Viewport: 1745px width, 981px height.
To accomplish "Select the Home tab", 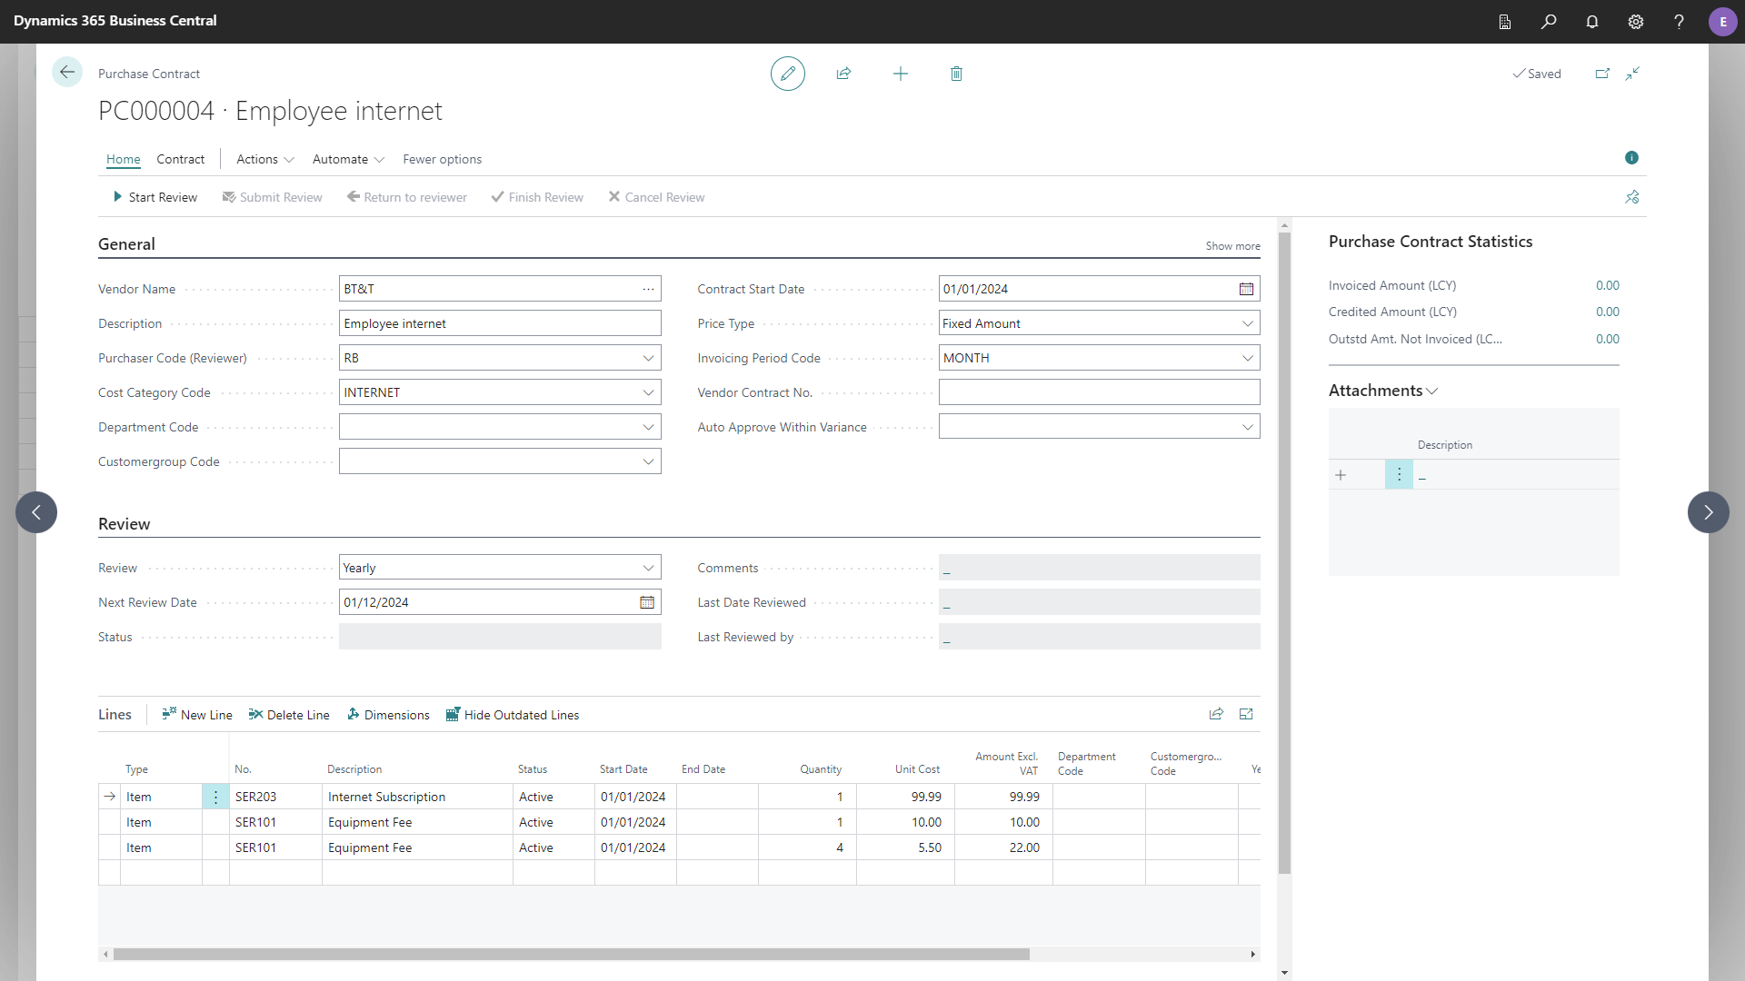I will [x=124, y=159].
